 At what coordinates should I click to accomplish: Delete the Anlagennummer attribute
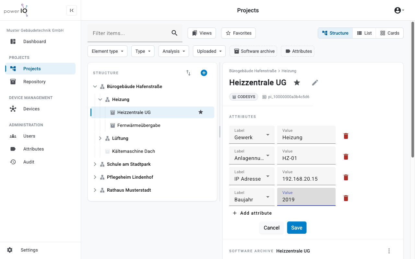[x=346, y=157]
